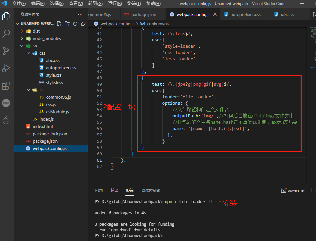The height and width of the screenshot is (241, 316).
Task: Create a new folder in the Explorer
Action: 68,23
